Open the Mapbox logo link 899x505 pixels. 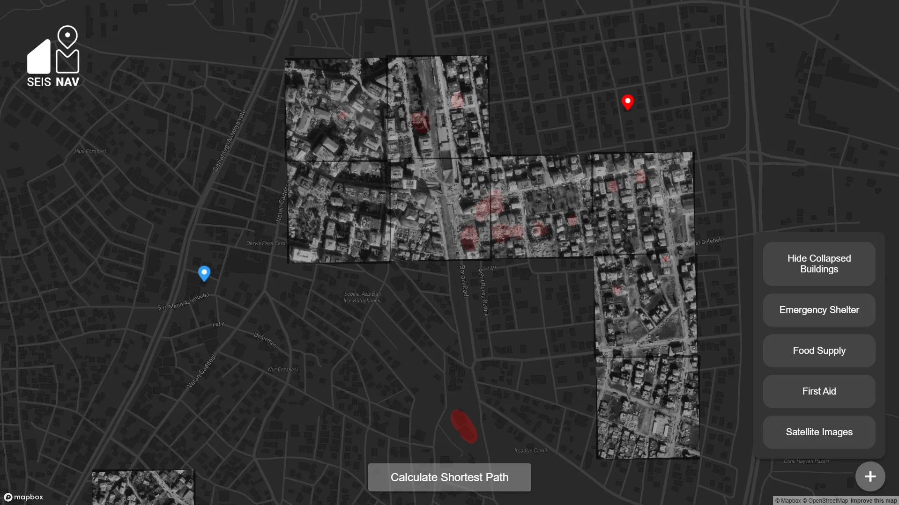(x=24, y=497)
